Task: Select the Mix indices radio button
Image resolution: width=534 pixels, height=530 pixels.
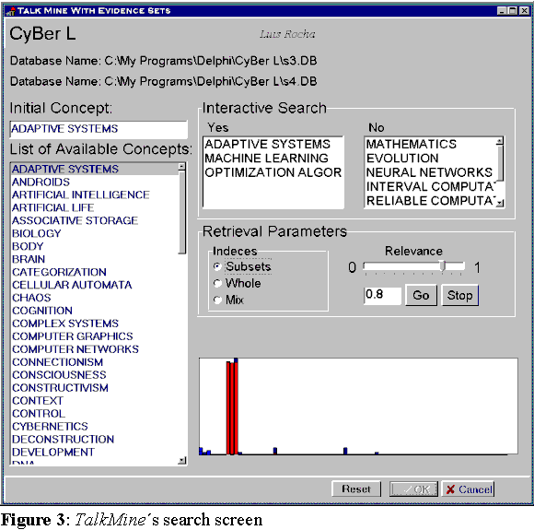Action: click(217, 300)
